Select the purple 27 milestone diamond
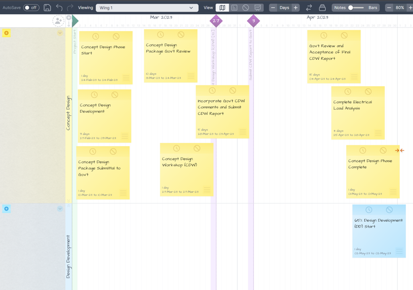This screenshot has height=290, width=413. [216, 21]
